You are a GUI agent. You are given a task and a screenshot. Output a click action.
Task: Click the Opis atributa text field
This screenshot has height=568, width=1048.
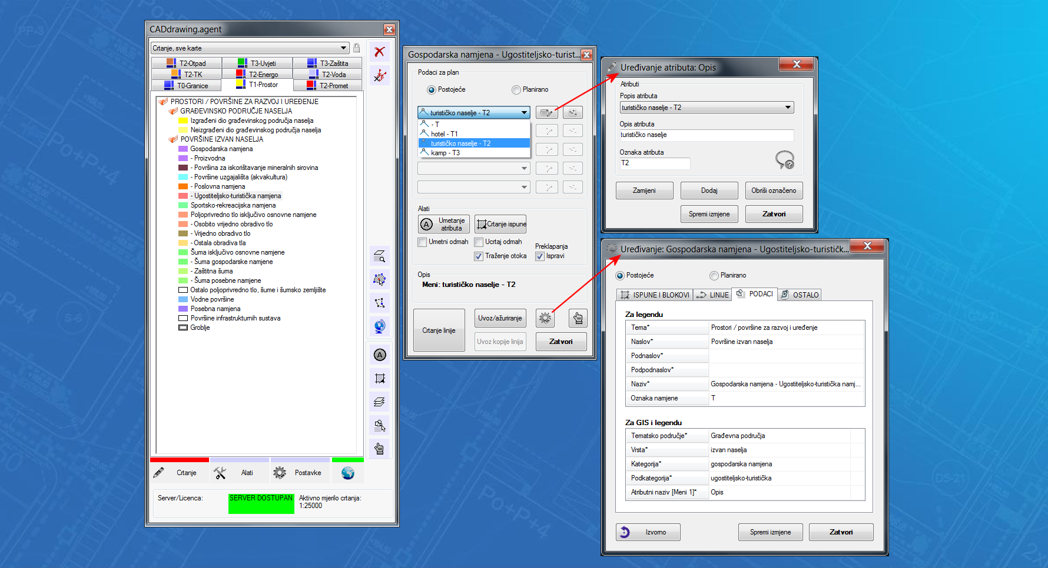pos(707,135)
